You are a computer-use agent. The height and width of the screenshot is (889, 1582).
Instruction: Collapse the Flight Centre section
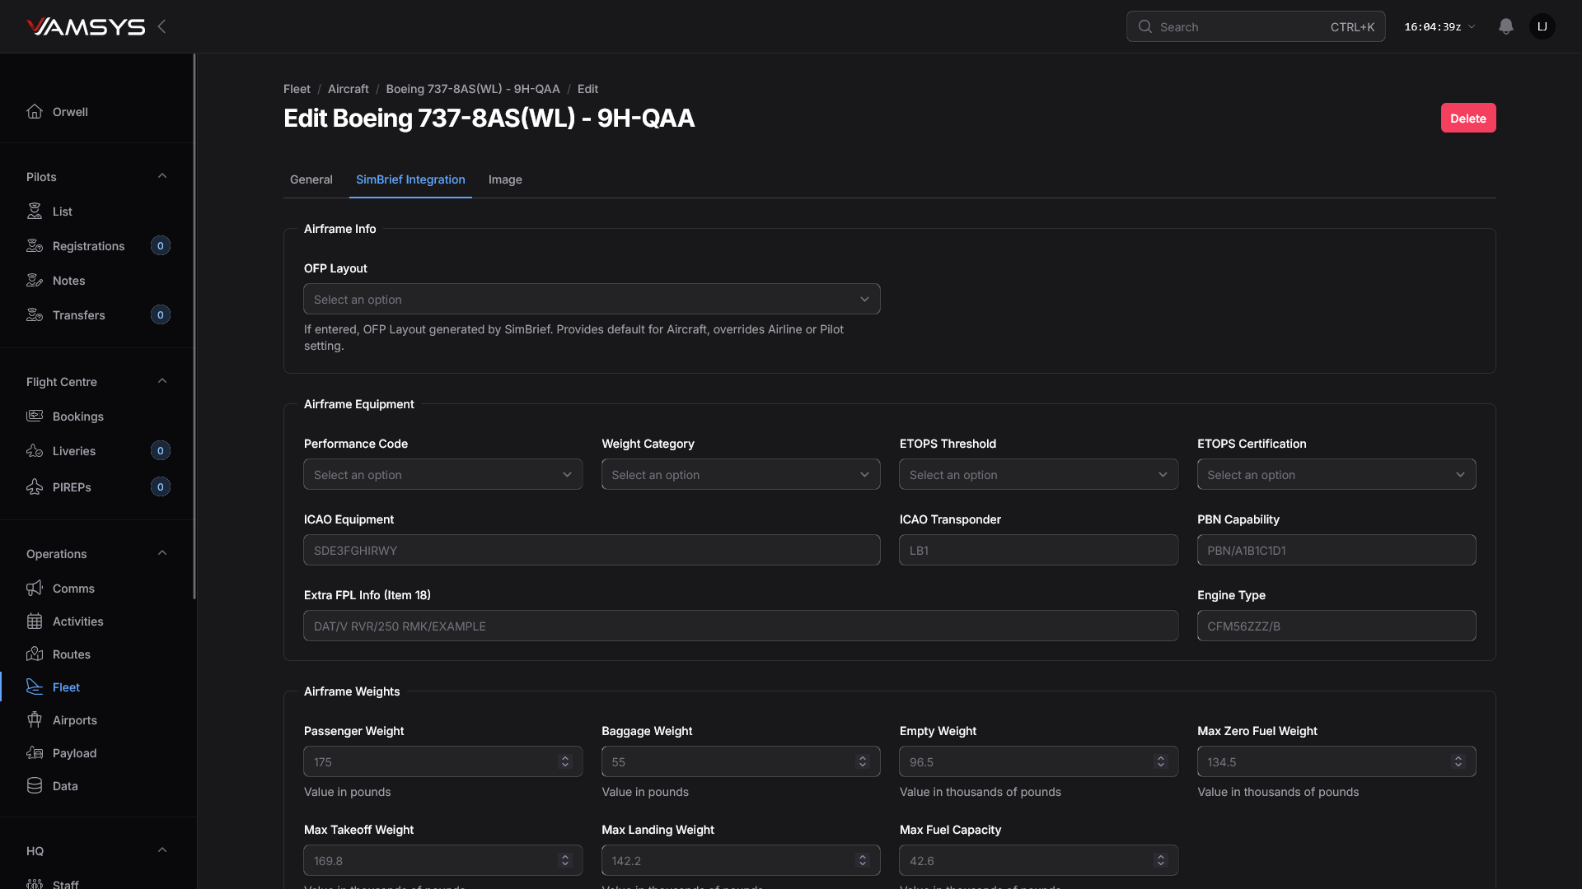pos(162,381)
